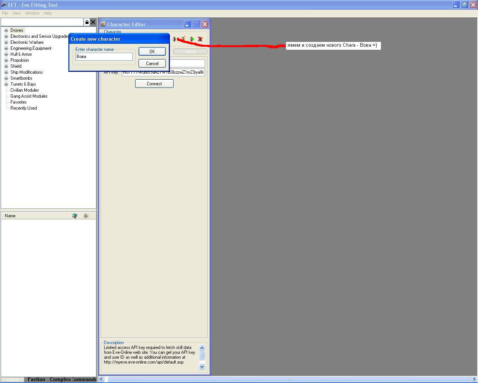Image resolution: width=478 pixels, height=383 pixels.
Task: Click the CPU chip column header icon
Action: 75,216
